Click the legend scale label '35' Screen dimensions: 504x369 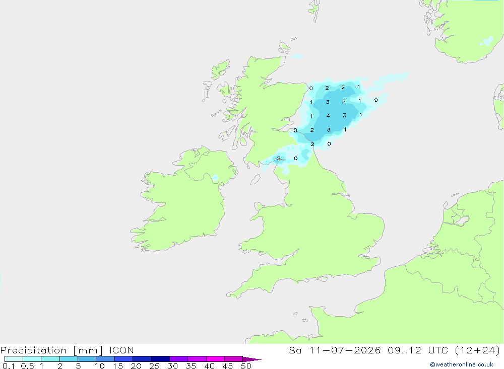[x=191, y=366]
